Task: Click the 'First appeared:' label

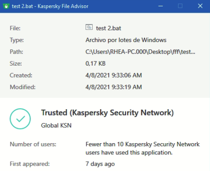Action: click(x=30, y=164)
